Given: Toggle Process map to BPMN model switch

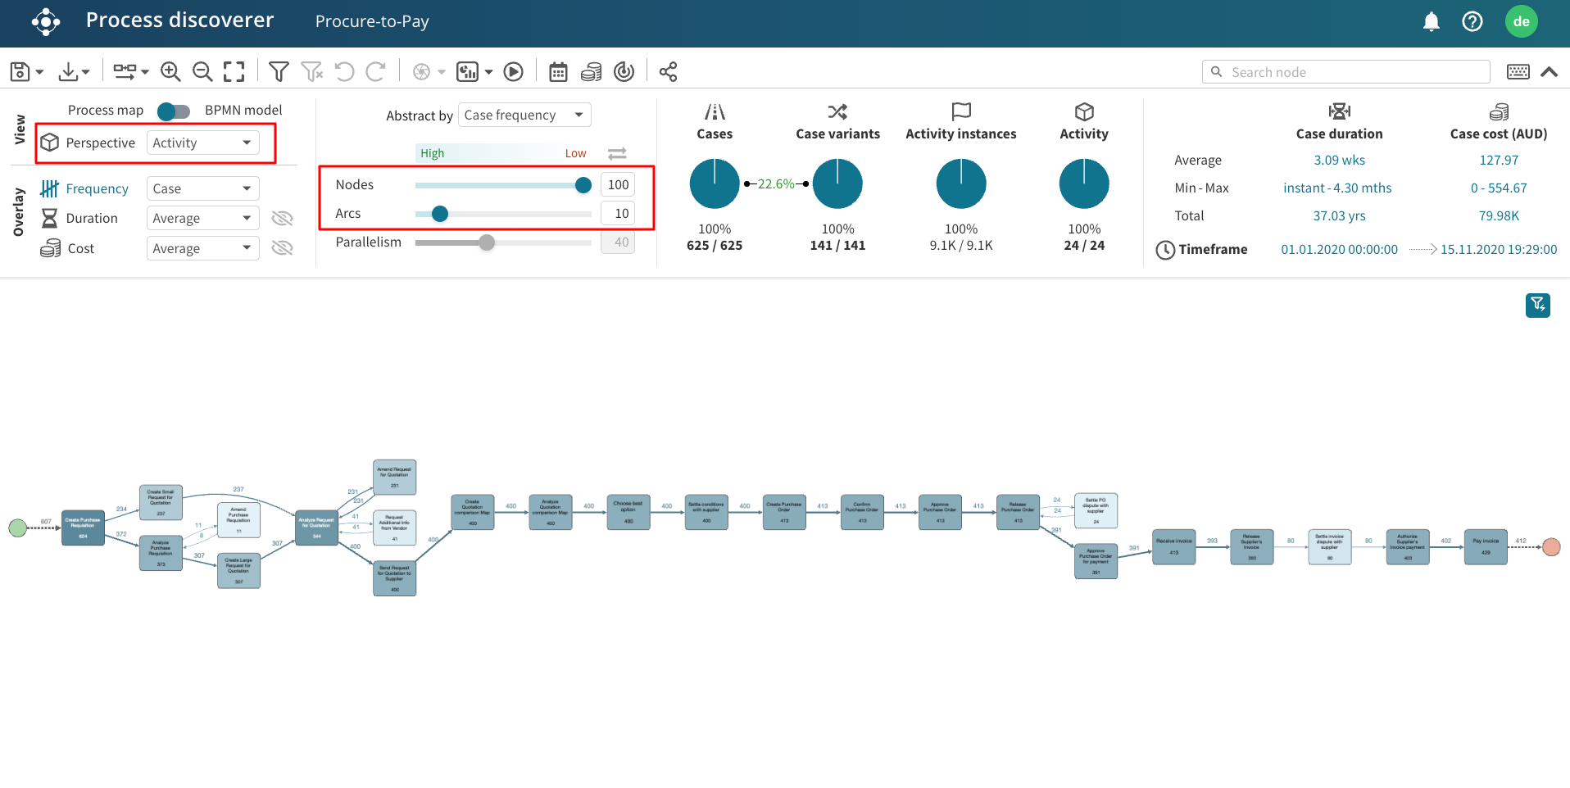Looking at the screenshot, I should click(x=174, y=111).
